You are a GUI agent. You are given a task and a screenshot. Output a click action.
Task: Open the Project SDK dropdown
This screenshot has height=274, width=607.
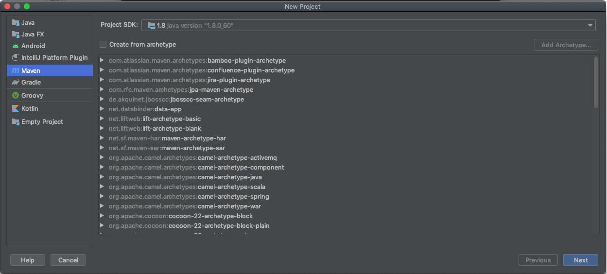[x=368, y=25]
